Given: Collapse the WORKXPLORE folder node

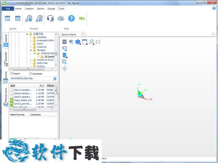Looking at the screenshot, I should pyautogui.click(x=35, y=53).
